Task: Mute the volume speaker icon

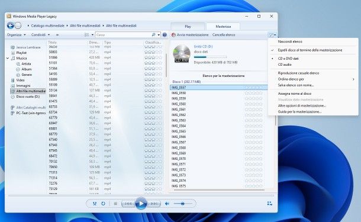Action: pos(167,204)
